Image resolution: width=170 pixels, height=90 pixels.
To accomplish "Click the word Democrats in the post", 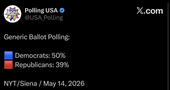I will [x=32, y=56].
